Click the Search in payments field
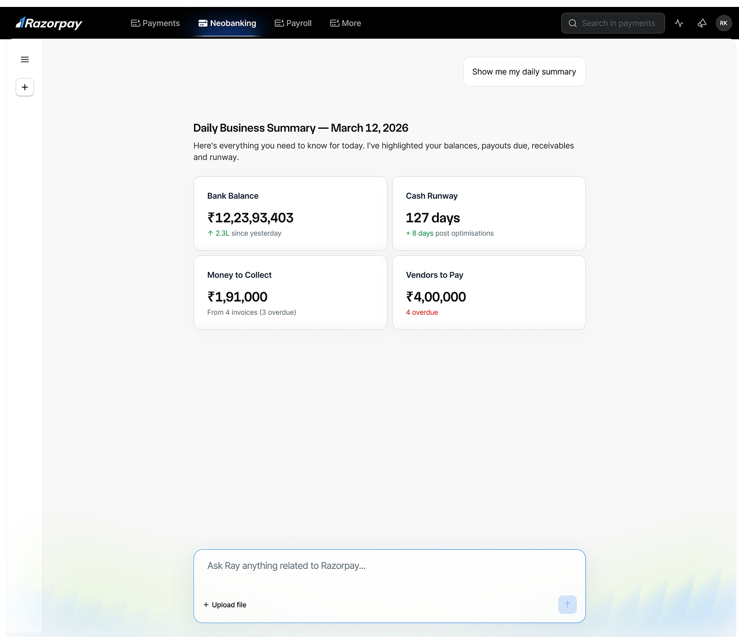 (613, 23)
